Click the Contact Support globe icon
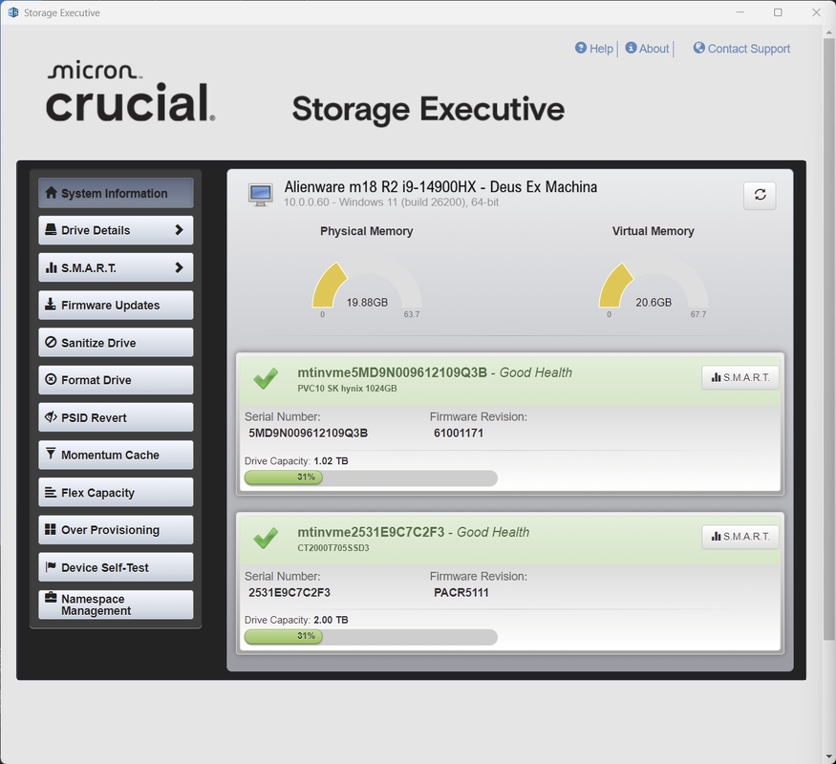Image resolution: width=836 pixels, height=764 pixels. 699,48
